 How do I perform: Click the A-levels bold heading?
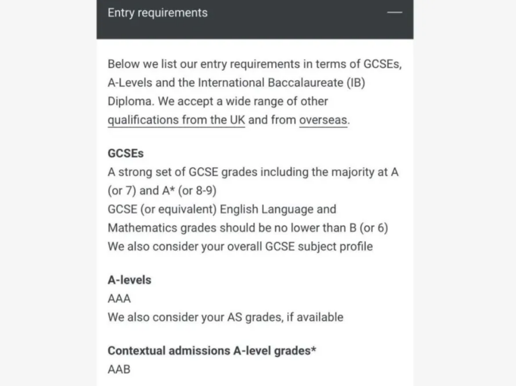(x=129, y=280)
